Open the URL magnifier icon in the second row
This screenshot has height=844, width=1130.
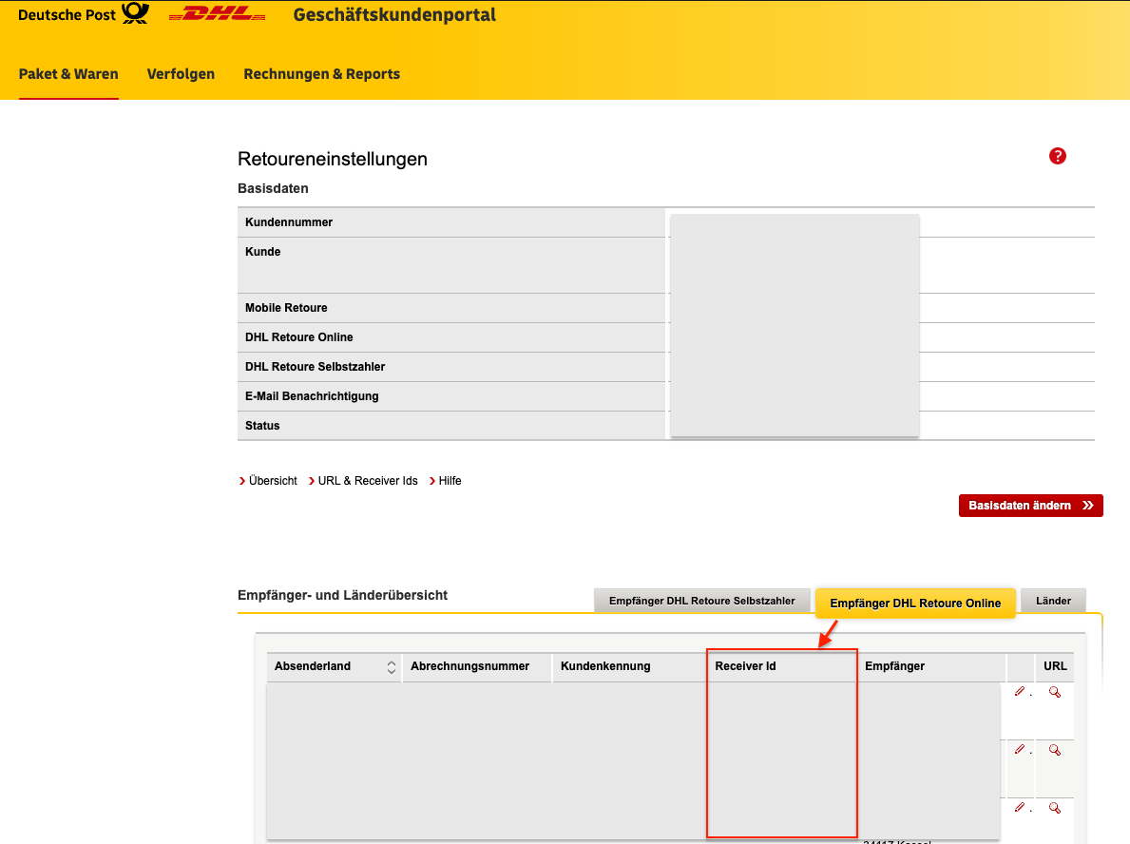(x=1054, y=750)
